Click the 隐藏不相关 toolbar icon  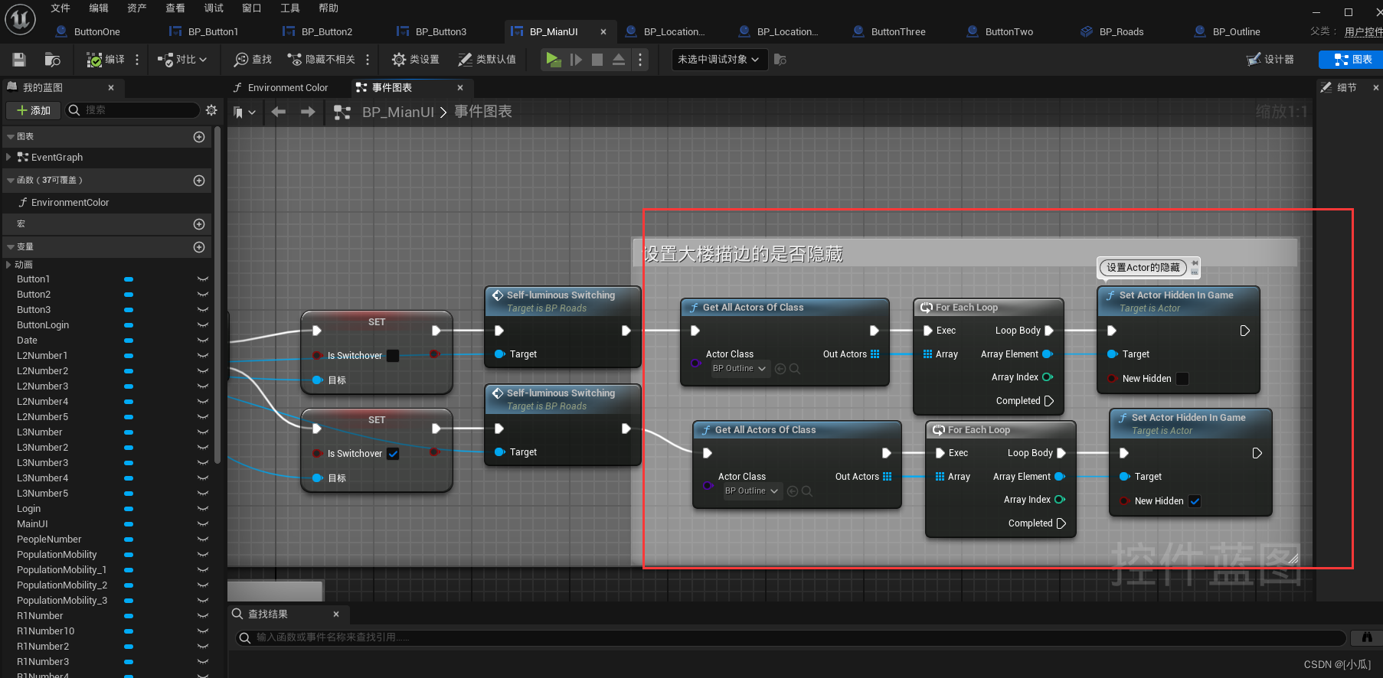pyautogui.click(x=294, y=59)
